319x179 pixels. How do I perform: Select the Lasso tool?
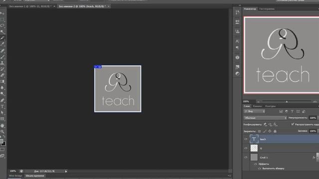pyautogui.click(x=2, y=25)
